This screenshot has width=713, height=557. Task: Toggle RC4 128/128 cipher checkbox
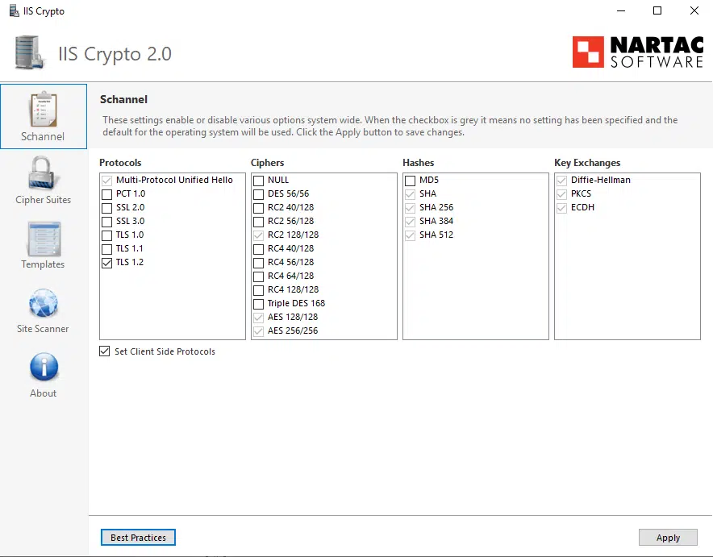258,290
